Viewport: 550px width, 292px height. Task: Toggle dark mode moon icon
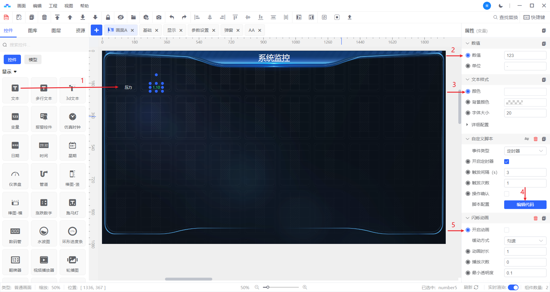[x=501, y=6]
